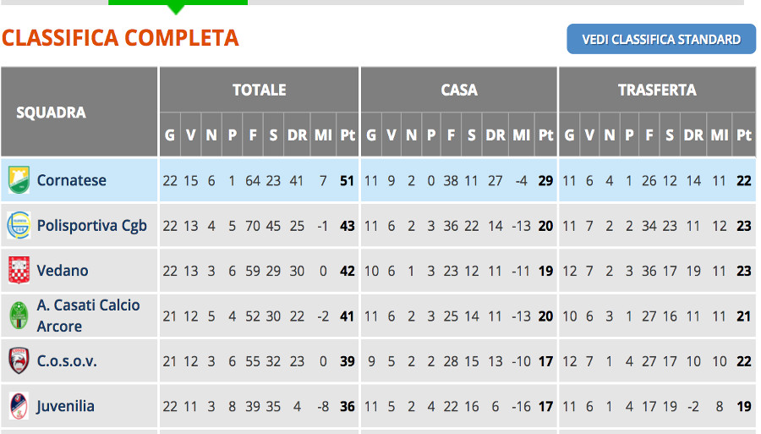Click the Polisportiva Cgb team logo
This screenshot has width=761, height=434.
pyautogui.click(x=19, y=225)
